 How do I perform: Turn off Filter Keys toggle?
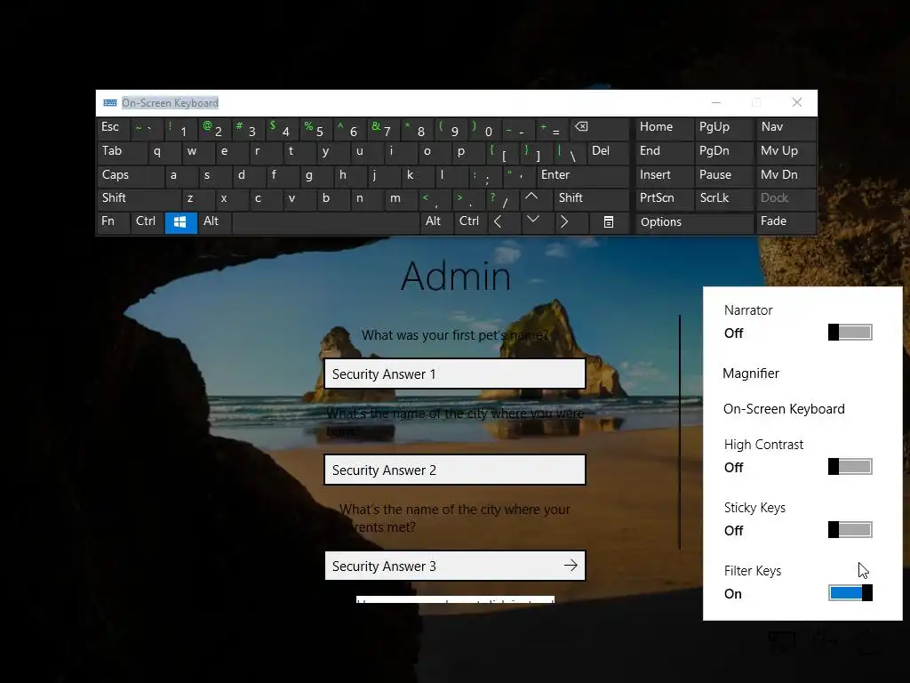(850, 592)
